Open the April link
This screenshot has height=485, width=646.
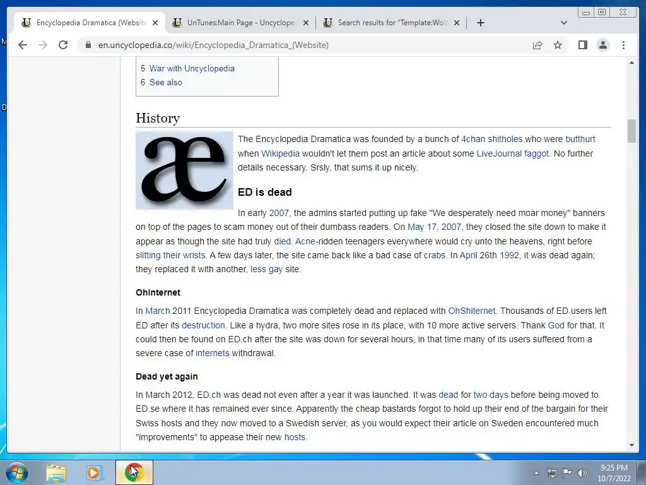[468, 255]
